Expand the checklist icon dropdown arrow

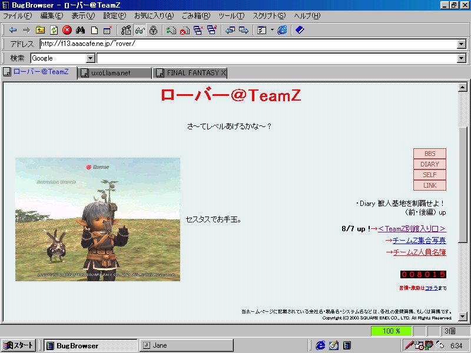click(x=272, y=30)
